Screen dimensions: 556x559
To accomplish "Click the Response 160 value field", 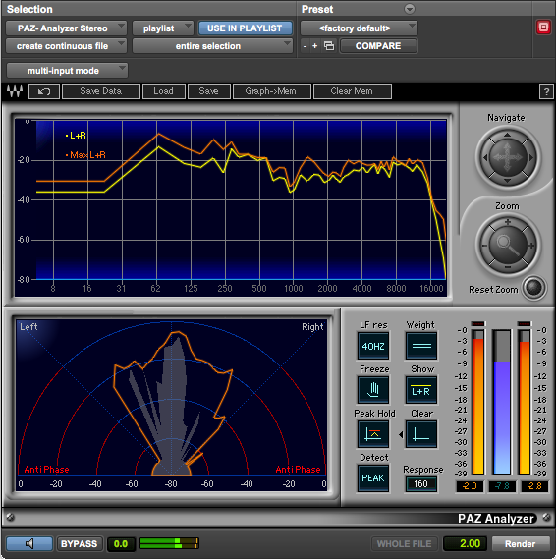I will [420, 484].
